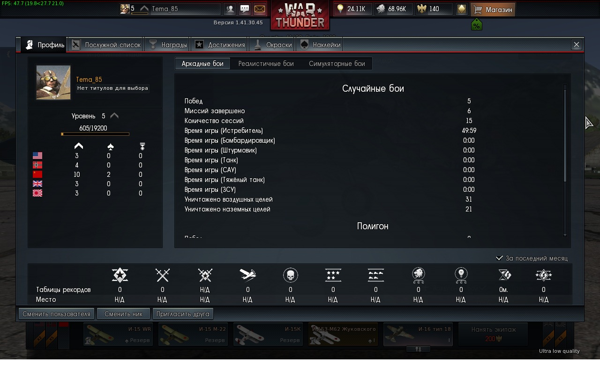The width and height of the screenshot is (600, 365).
Task: Open the chat speech bubble icon
Action: click(x=244, y=9)
